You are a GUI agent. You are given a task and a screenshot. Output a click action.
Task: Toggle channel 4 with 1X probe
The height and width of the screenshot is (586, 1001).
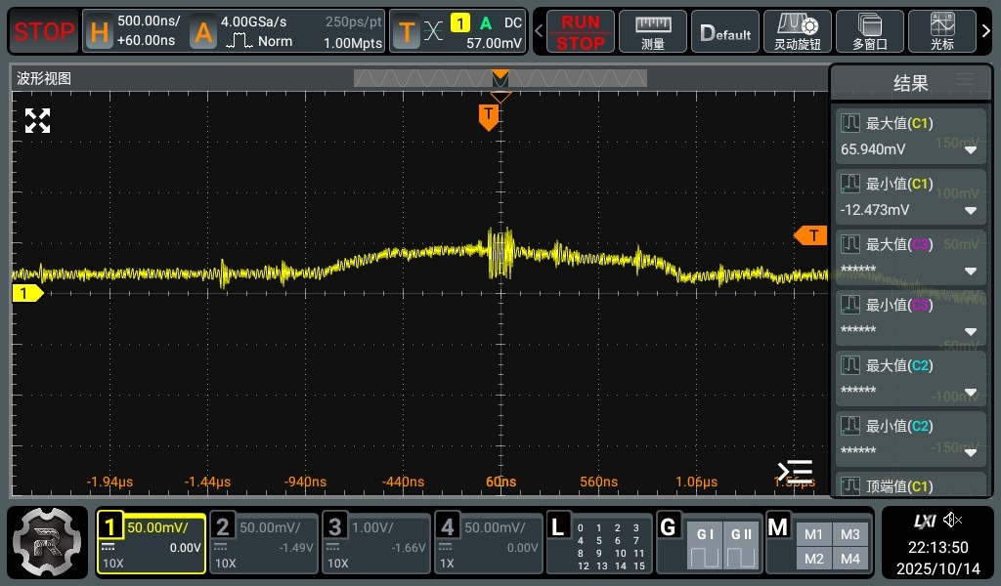point(488,542)
